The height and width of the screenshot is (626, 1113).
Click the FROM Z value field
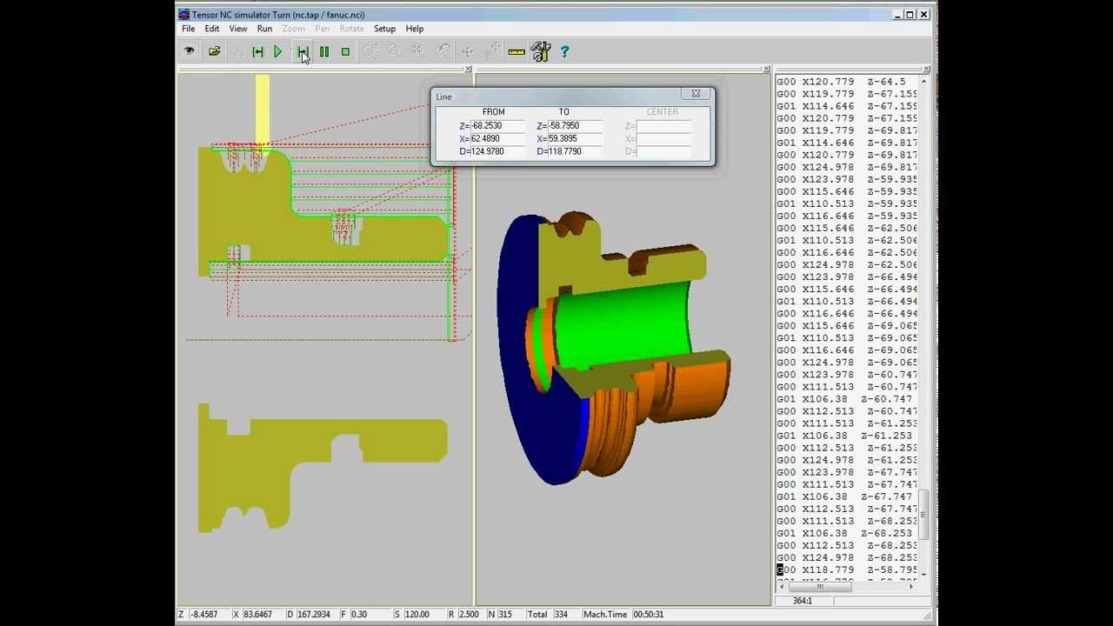click(x=498, y=126)
